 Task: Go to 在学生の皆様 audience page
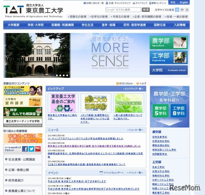point(99,17)
